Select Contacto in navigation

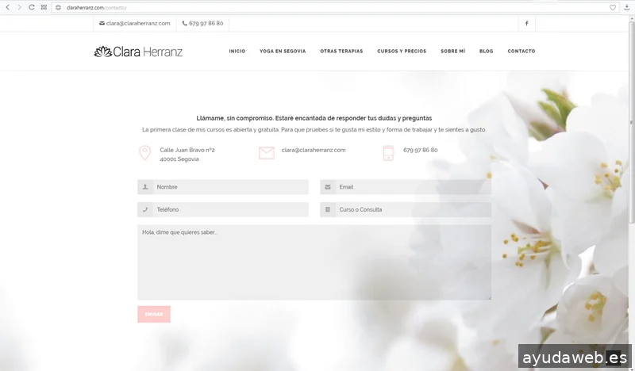click(521, 52)
